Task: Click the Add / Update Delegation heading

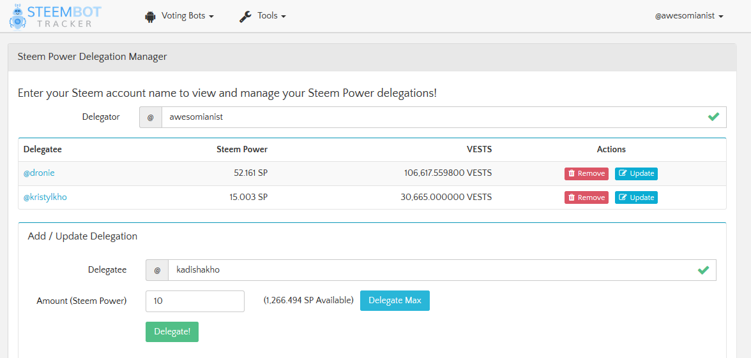Action: pyautogui.click(x=82, y=236)
